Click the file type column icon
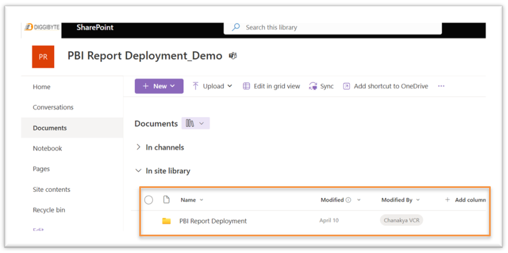 pos(166,200)
